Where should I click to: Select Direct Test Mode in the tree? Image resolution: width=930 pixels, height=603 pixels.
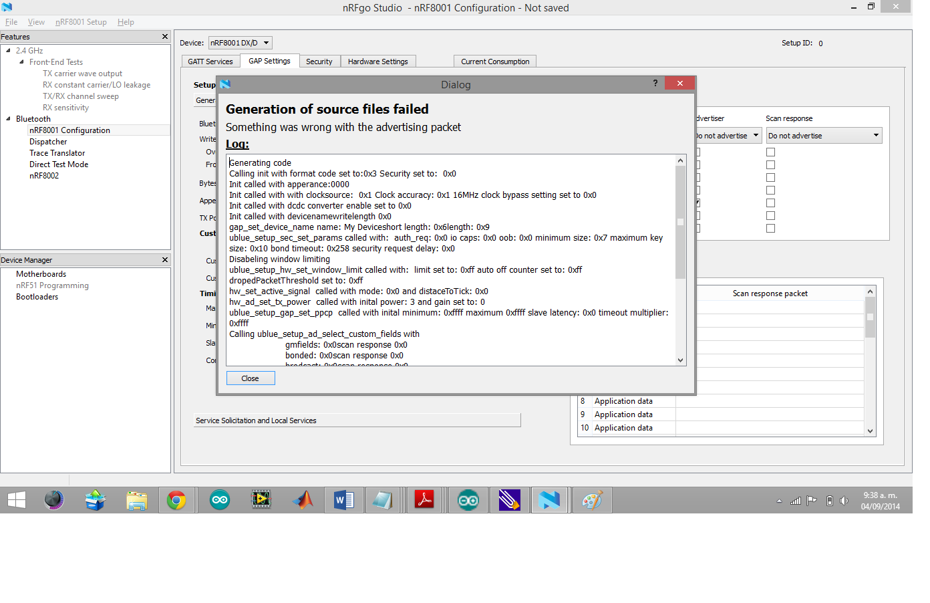pos(59,164)
